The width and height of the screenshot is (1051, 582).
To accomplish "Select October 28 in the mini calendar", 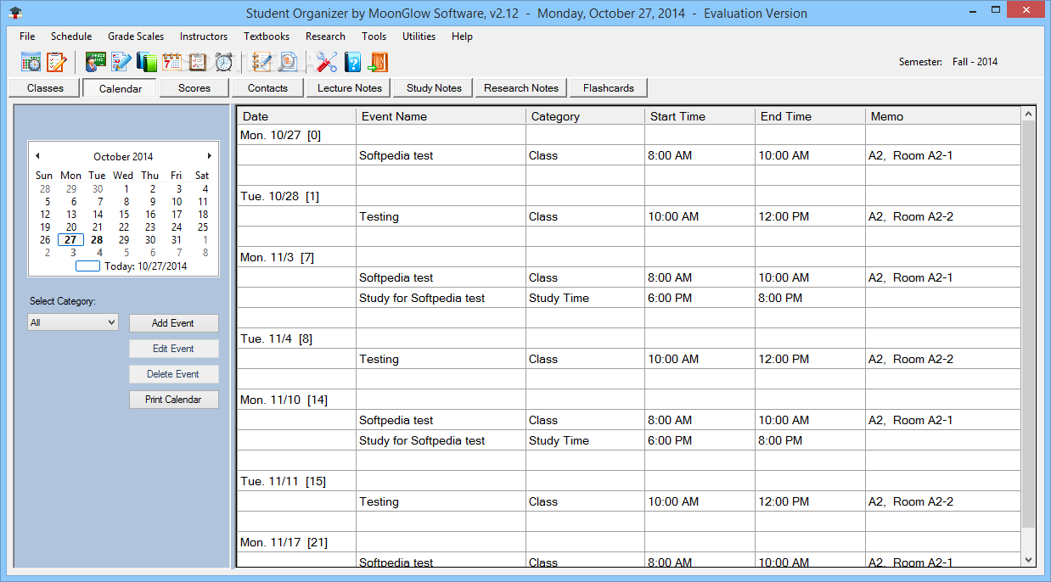I will pos(98,240).
